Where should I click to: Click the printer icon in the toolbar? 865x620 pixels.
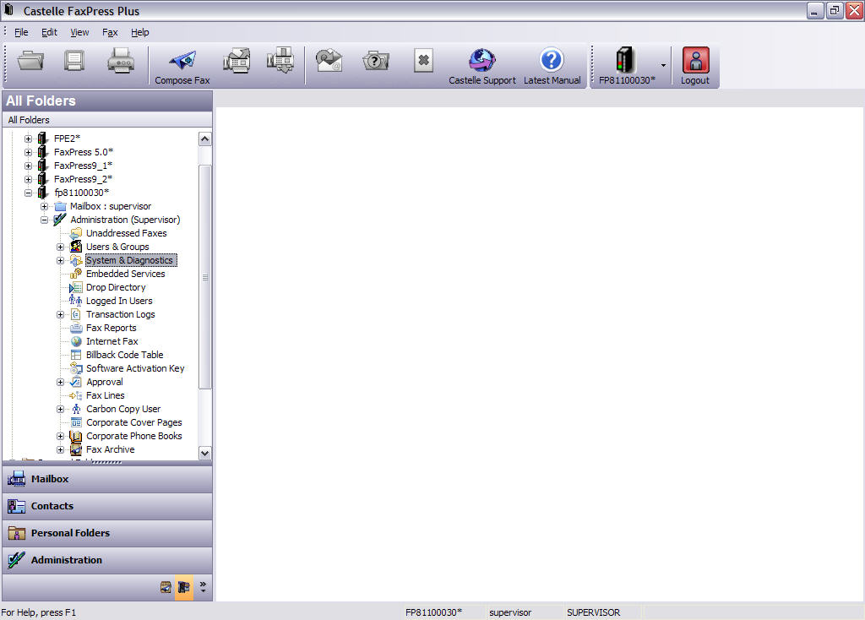click(x=121, y=62)
